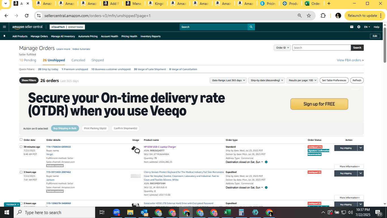
Task: Switch to the Canceled orders tab
Action: click(x=78, y=60)
